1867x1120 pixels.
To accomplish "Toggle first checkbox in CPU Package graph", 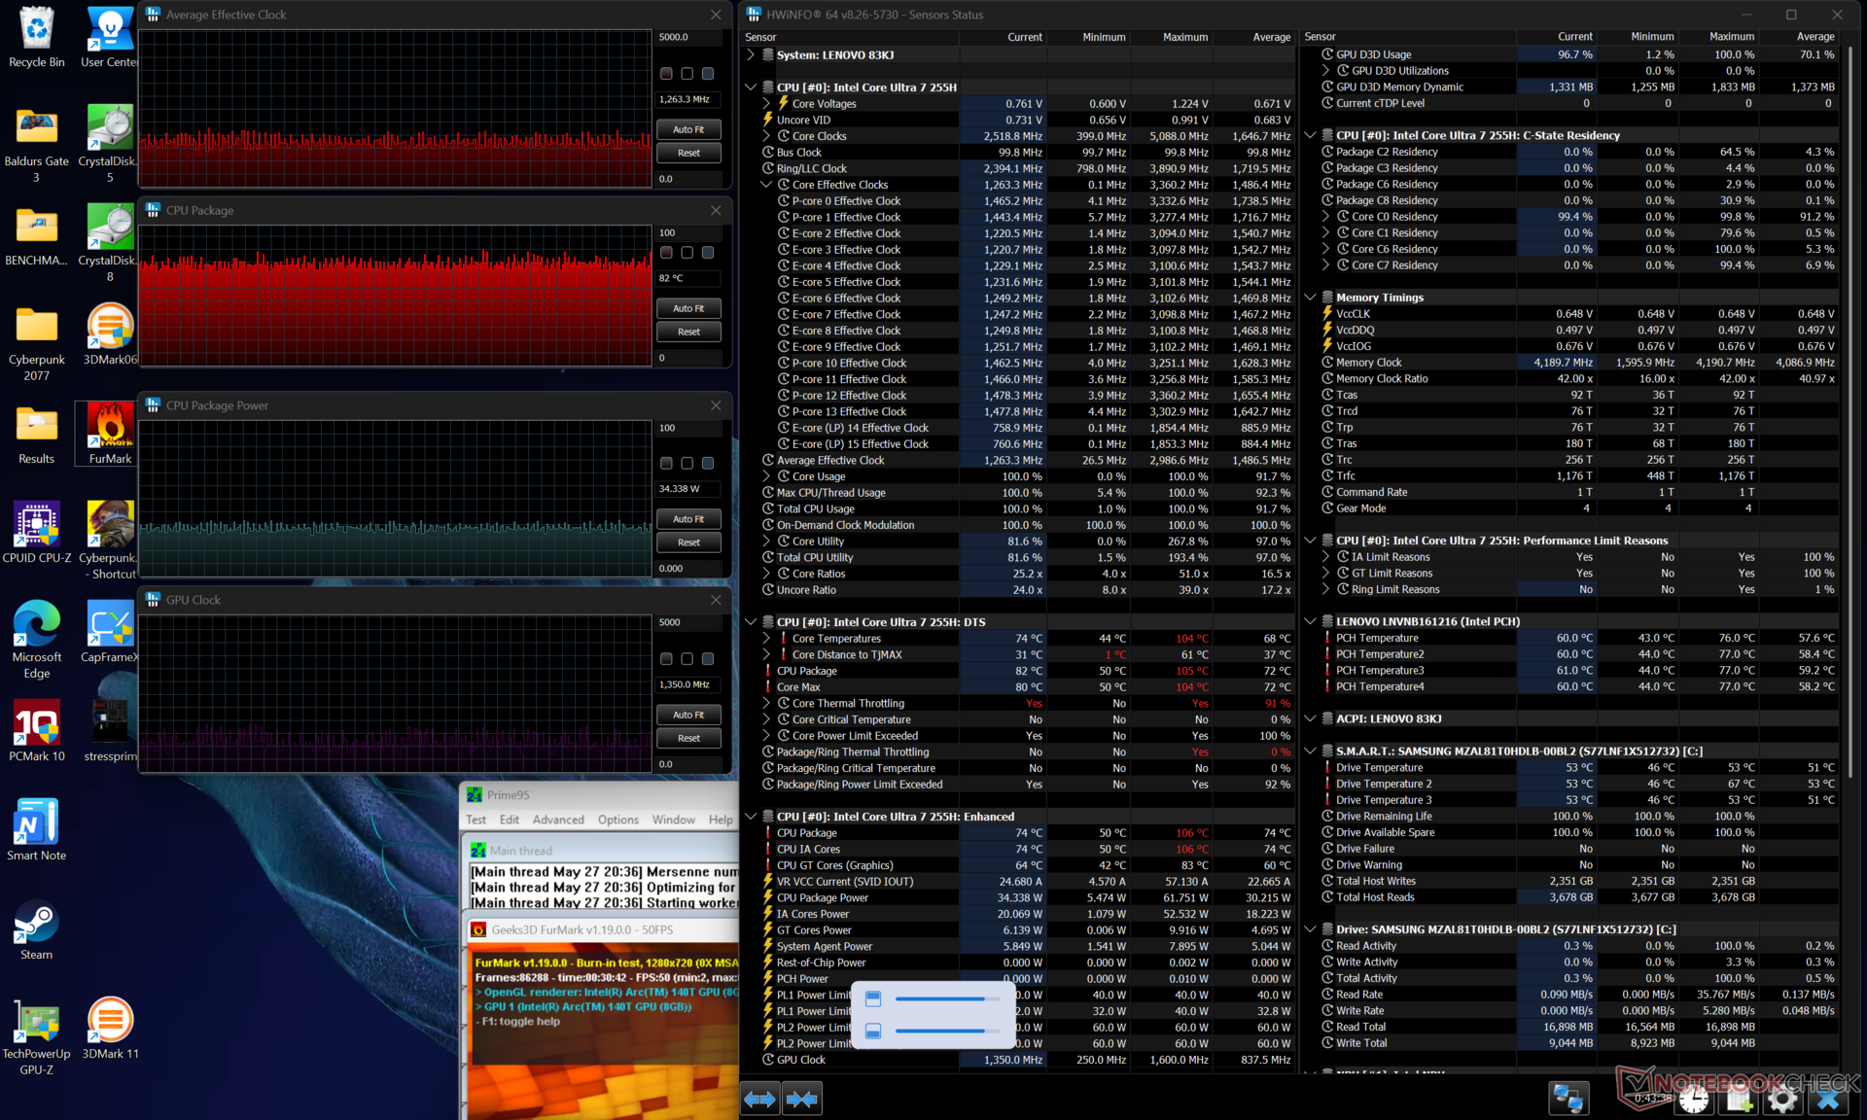I will 666,253.
